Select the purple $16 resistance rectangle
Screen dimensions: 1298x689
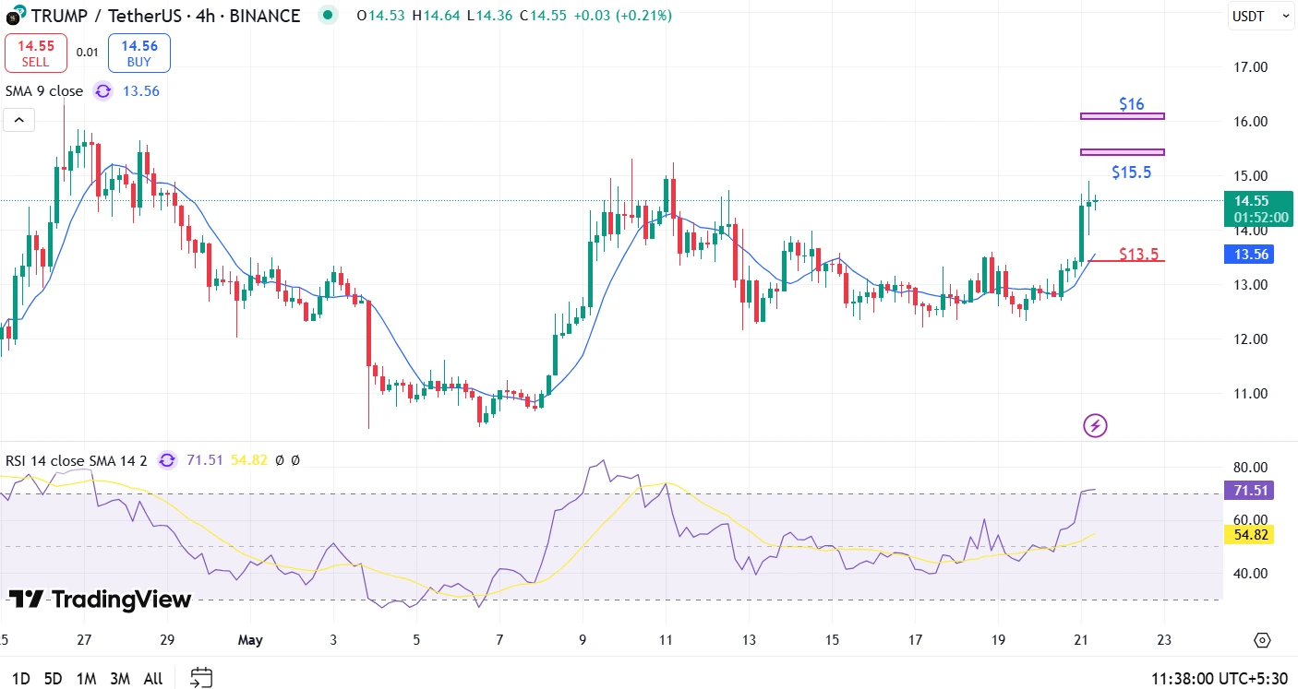[x=1123, y=116]
